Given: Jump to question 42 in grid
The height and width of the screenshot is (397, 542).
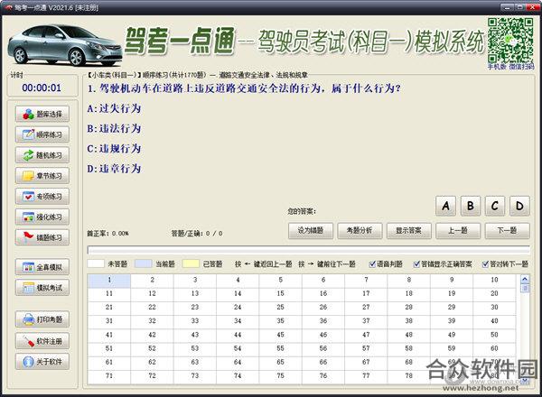Looking at the screenshot, I should (152, 335).
